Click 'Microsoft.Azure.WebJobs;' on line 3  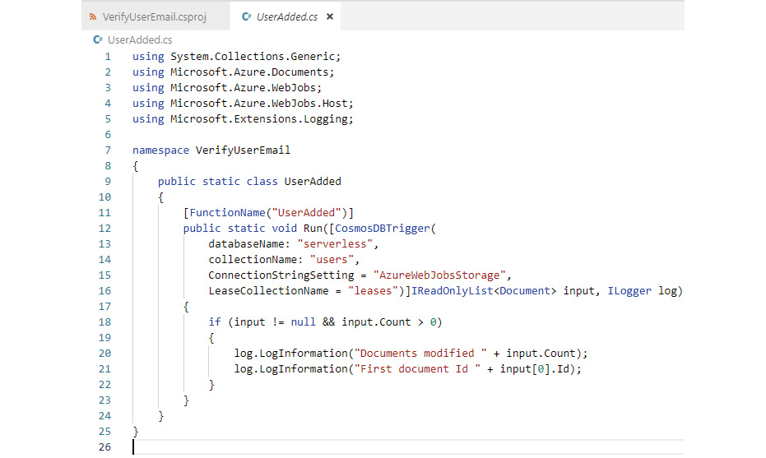pos(246,88)
